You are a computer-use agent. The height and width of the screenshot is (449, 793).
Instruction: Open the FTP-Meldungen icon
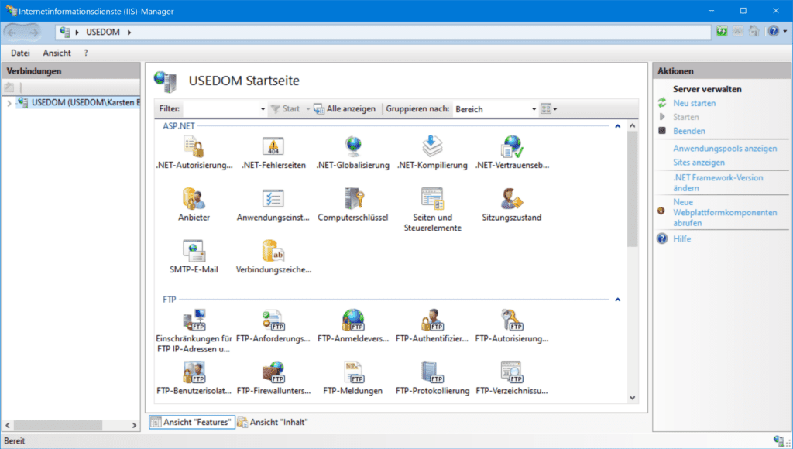pyautogui.click(x=353, y=372)
